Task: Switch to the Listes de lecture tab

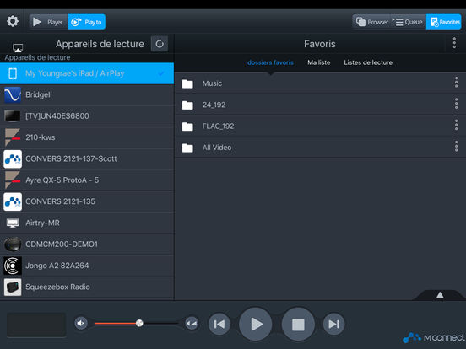Action: [x=368, y=62]
